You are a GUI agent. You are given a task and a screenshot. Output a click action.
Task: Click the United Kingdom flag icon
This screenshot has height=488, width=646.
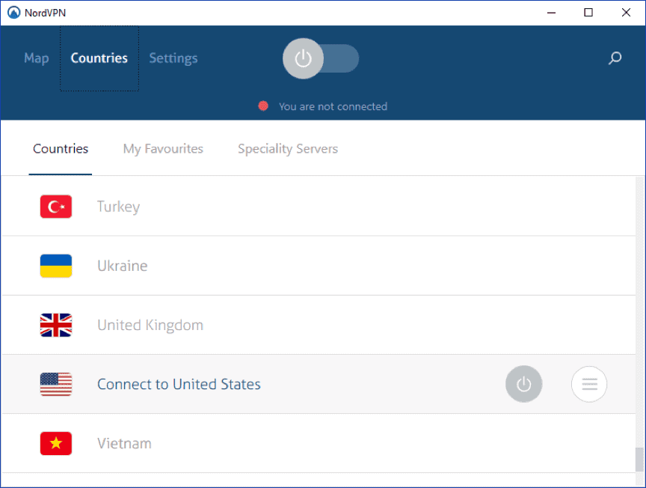(x=56, y=325)
